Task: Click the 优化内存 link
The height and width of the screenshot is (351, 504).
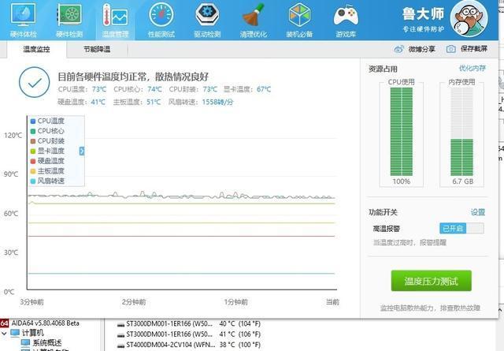Action: point(472,68)
